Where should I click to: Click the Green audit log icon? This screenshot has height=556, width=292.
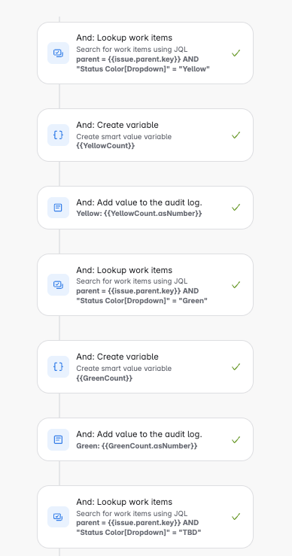[x=58, y=439]
